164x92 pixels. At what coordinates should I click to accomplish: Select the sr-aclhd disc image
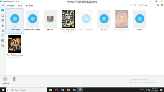click(x=140, y=19)
